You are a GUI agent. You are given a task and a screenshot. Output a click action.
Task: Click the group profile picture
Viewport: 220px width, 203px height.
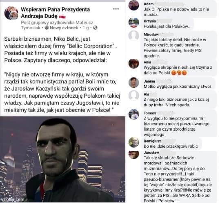click(x=11, y=13)
